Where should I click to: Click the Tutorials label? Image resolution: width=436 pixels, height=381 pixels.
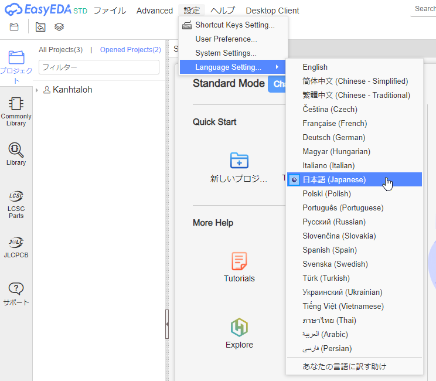[239, 278]
